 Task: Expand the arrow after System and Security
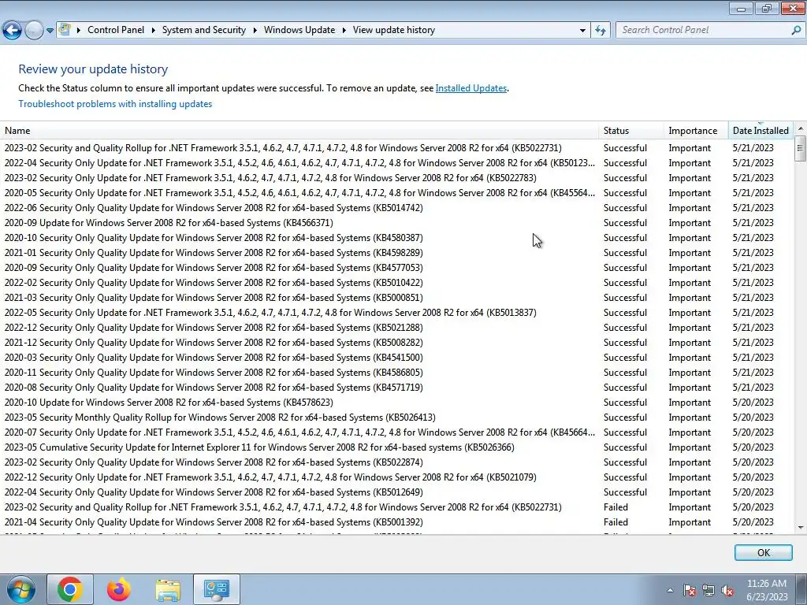[x=255, y=30]
